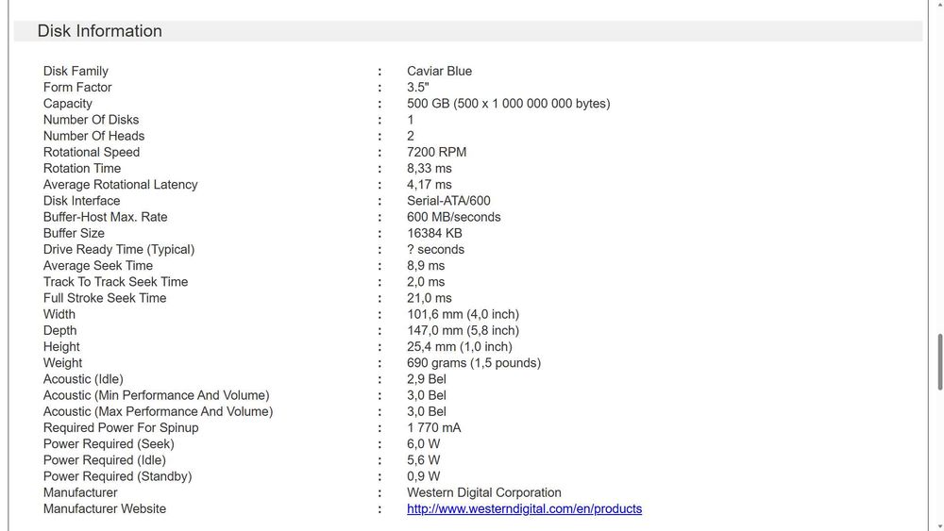Click the Full Stroke Seek Time label
The height and width of the screenshot is (531, 944).
click(105, 298)
